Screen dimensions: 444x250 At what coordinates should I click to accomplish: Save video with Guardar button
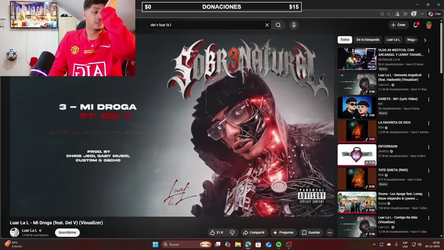(311, 233)
